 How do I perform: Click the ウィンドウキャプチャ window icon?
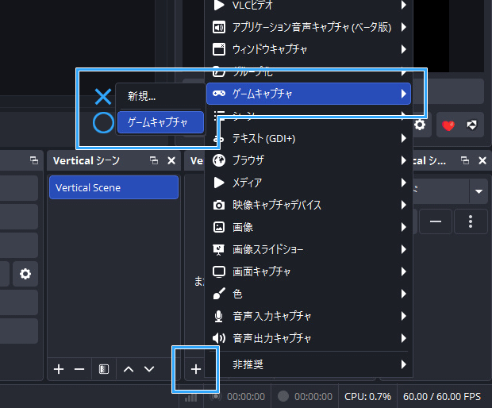219,49
